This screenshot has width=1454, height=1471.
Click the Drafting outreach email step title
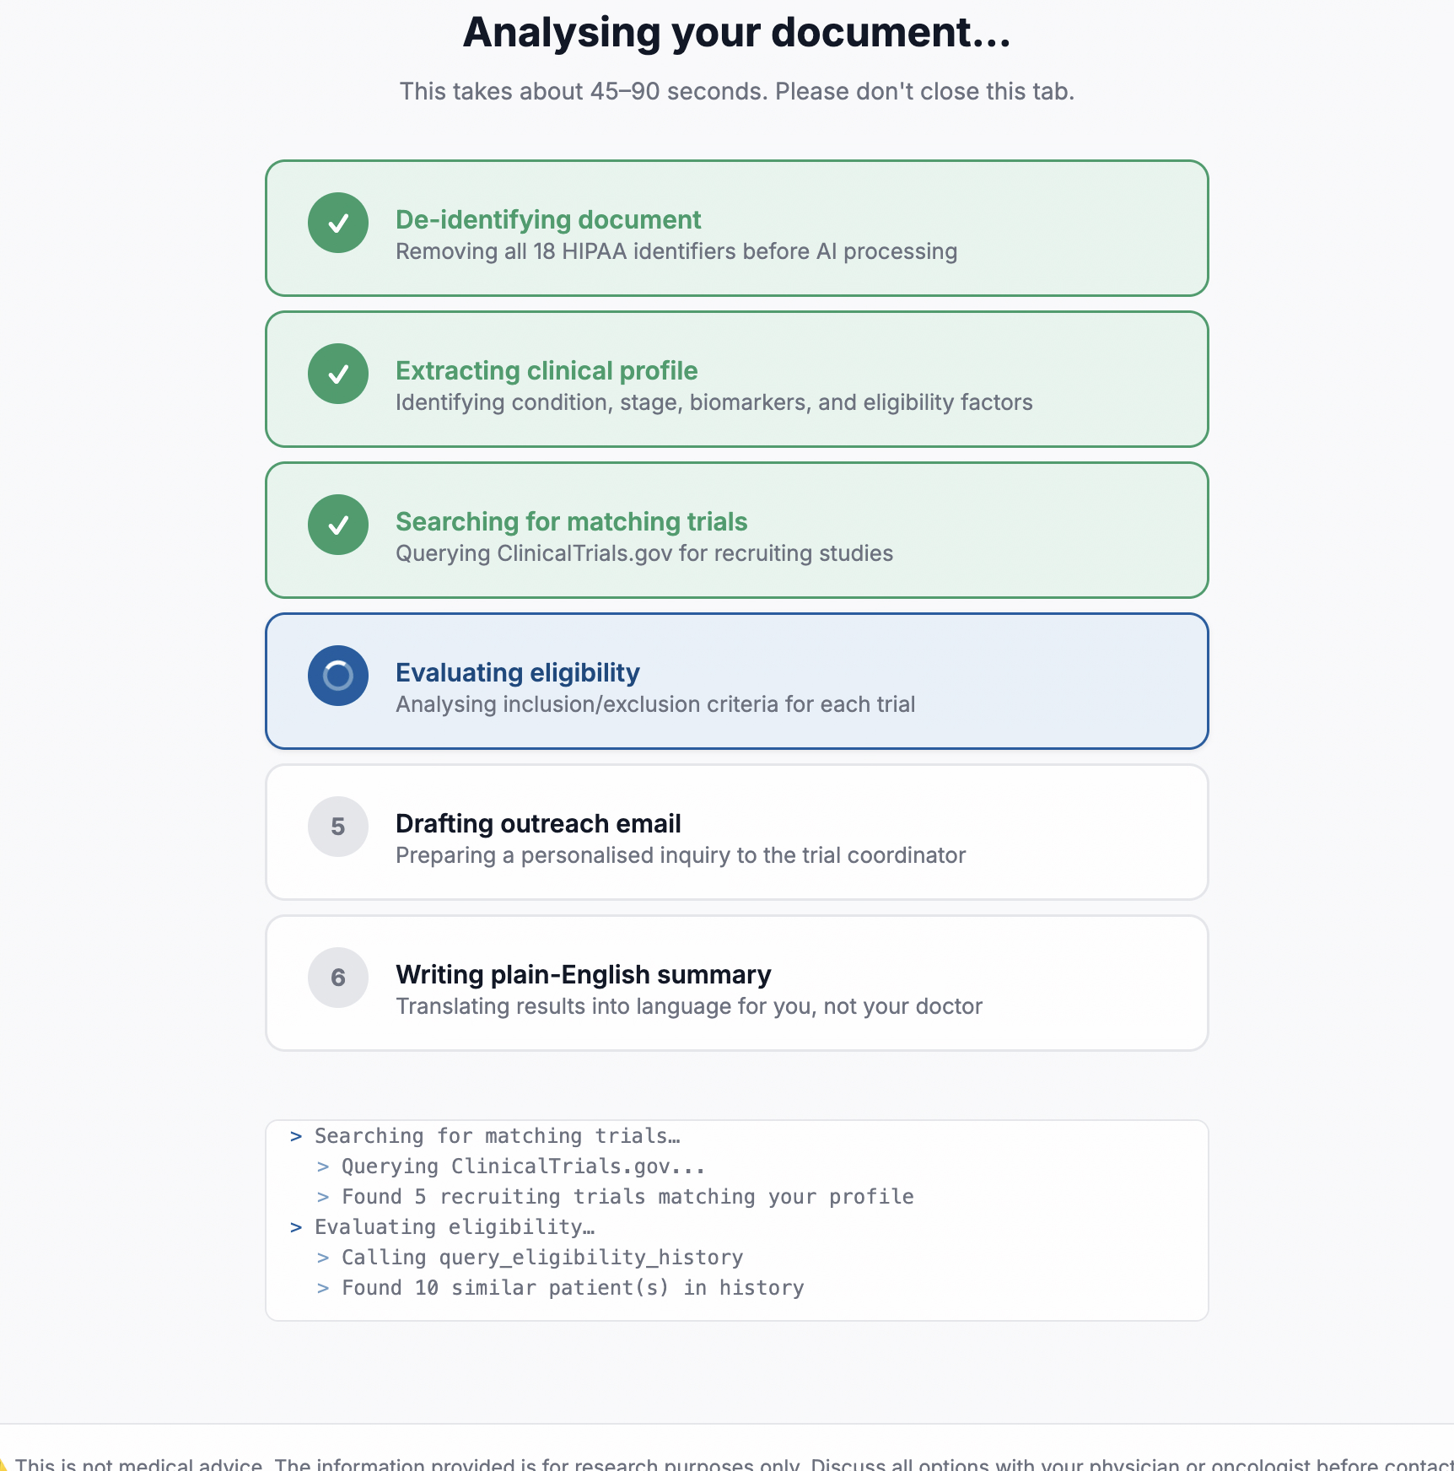pyautogui.click(x=538, y=824)
